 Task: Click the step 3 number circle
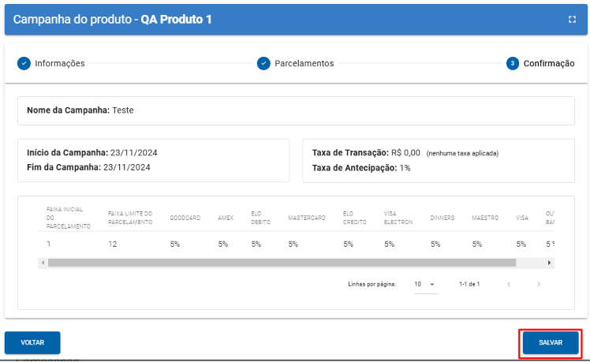[513, 63]
